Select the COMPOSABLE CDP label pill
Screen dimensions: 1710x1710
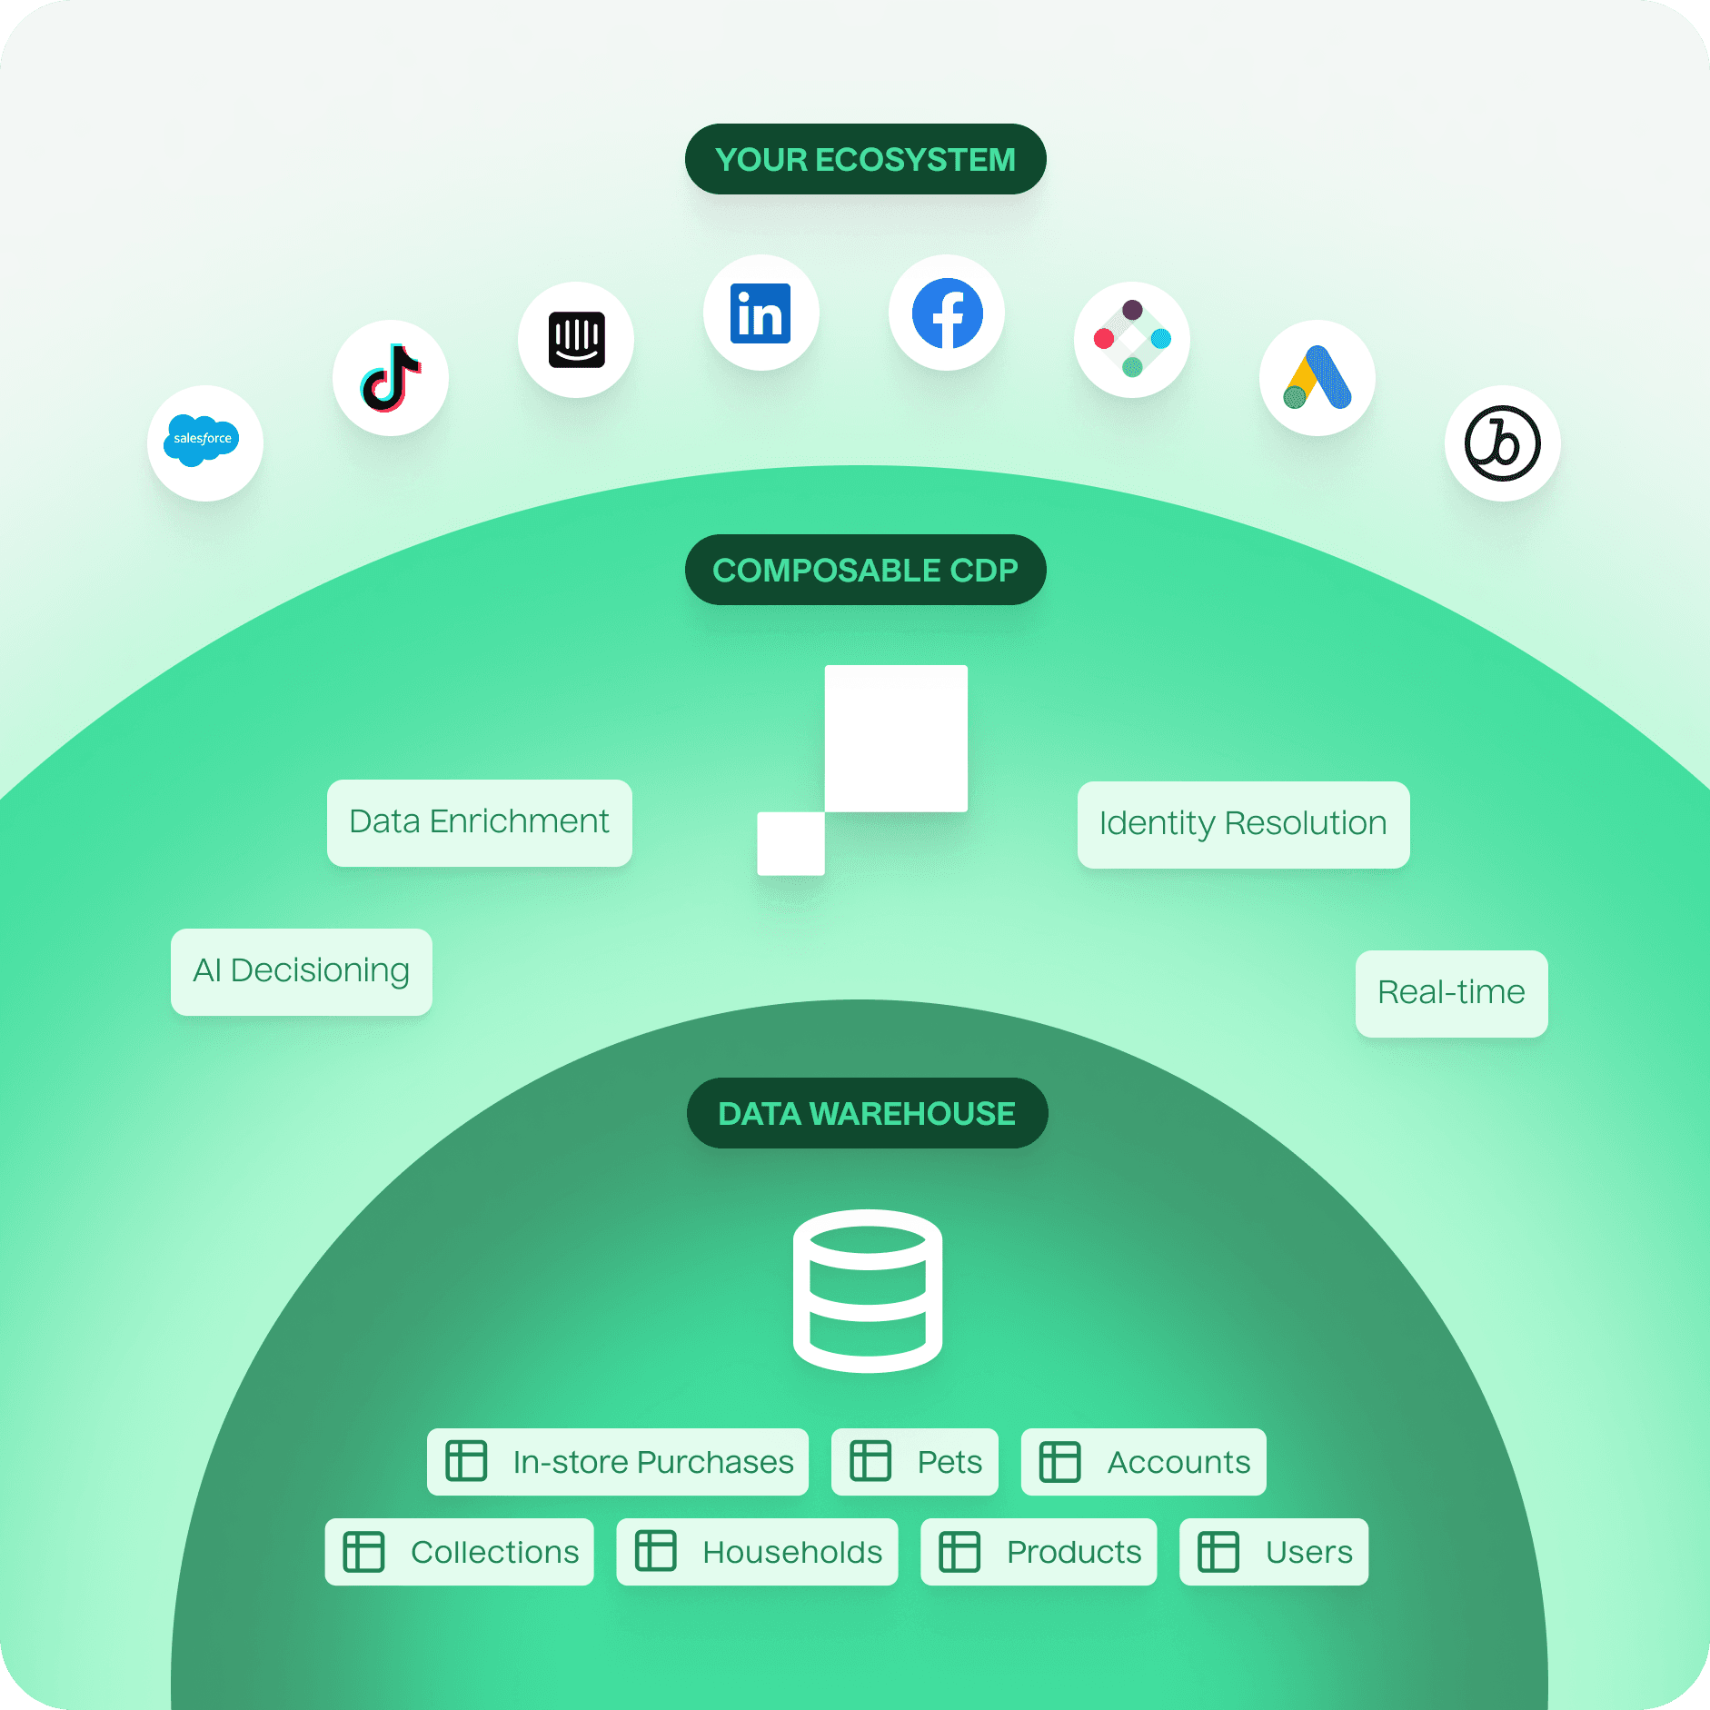pos(865,570)
